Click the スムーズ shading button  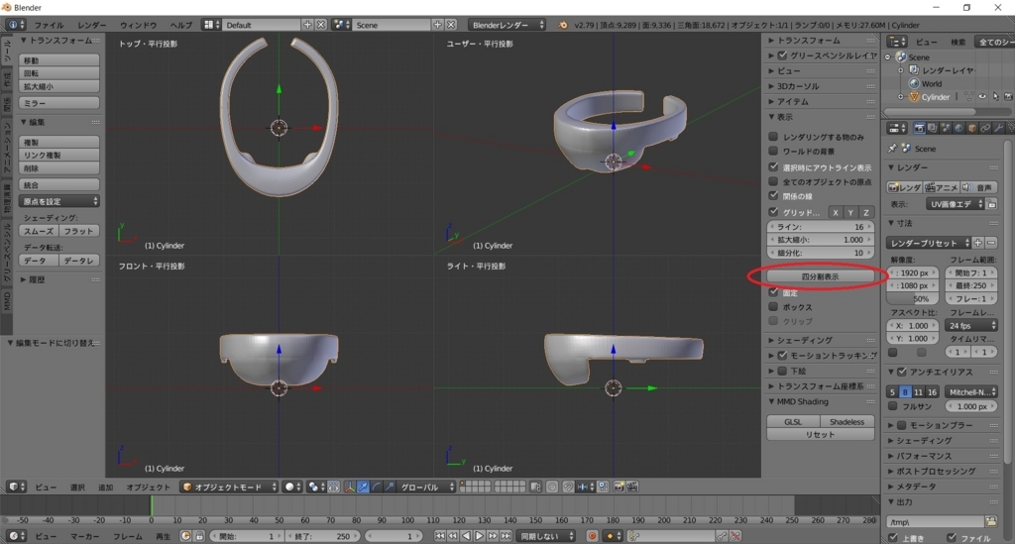(x=39, y=230)
